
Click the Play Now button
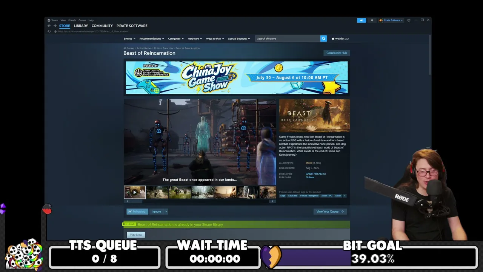click(x=136, y=235)
